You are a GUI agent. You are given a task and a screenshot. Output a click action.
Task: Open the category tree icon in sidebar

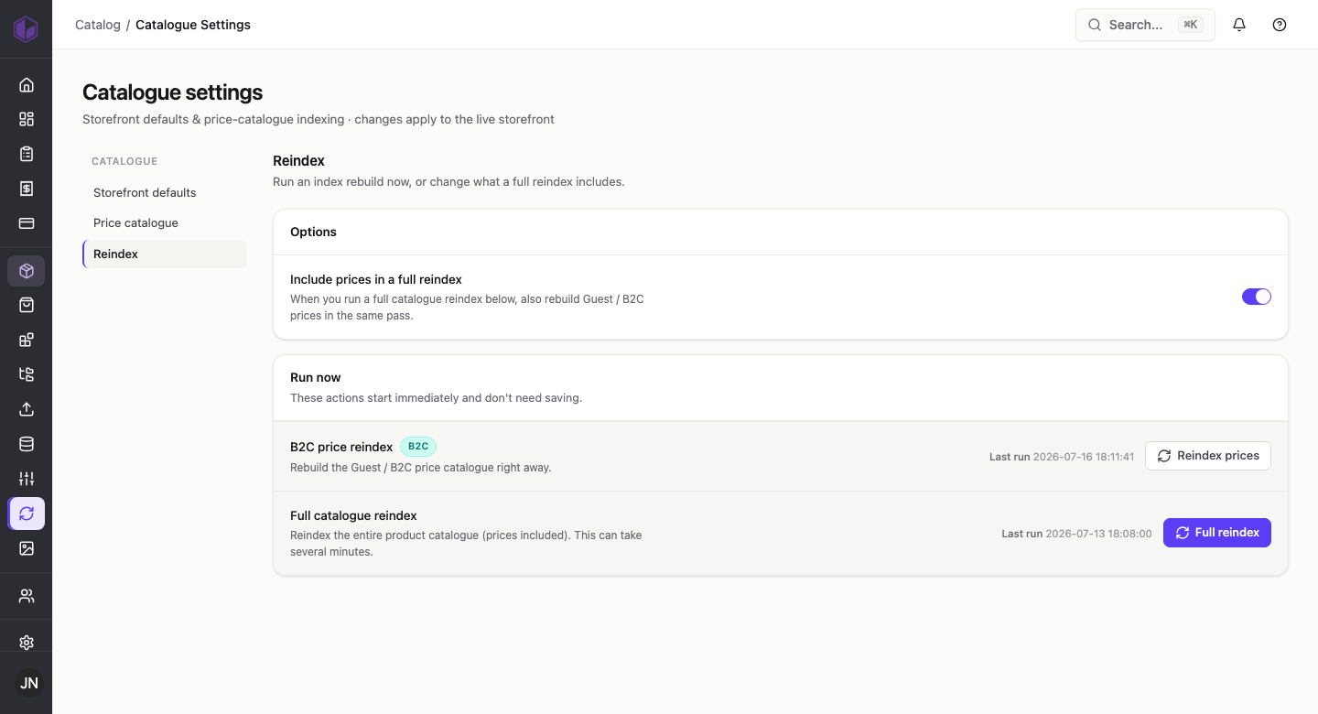(x=27, y=374)
